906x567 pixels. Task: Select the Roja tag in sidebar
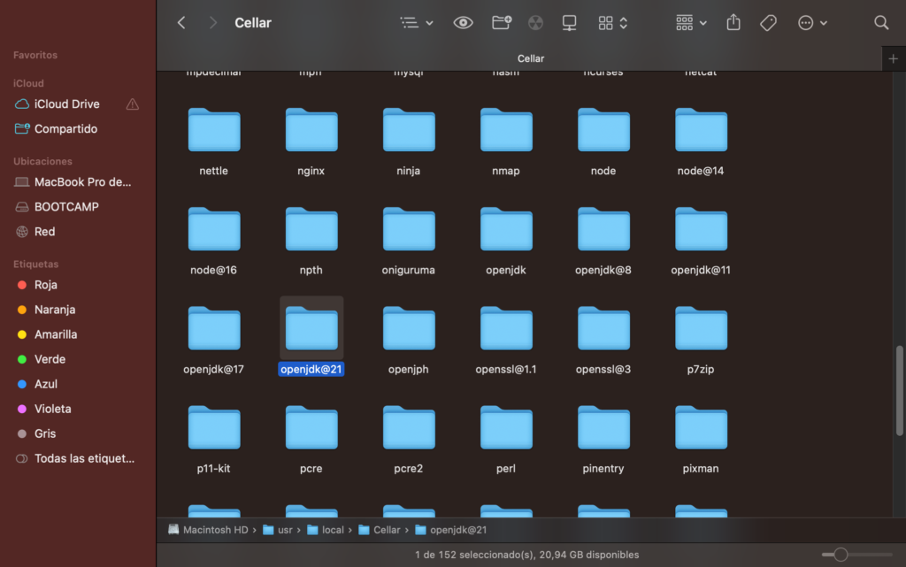45,285
